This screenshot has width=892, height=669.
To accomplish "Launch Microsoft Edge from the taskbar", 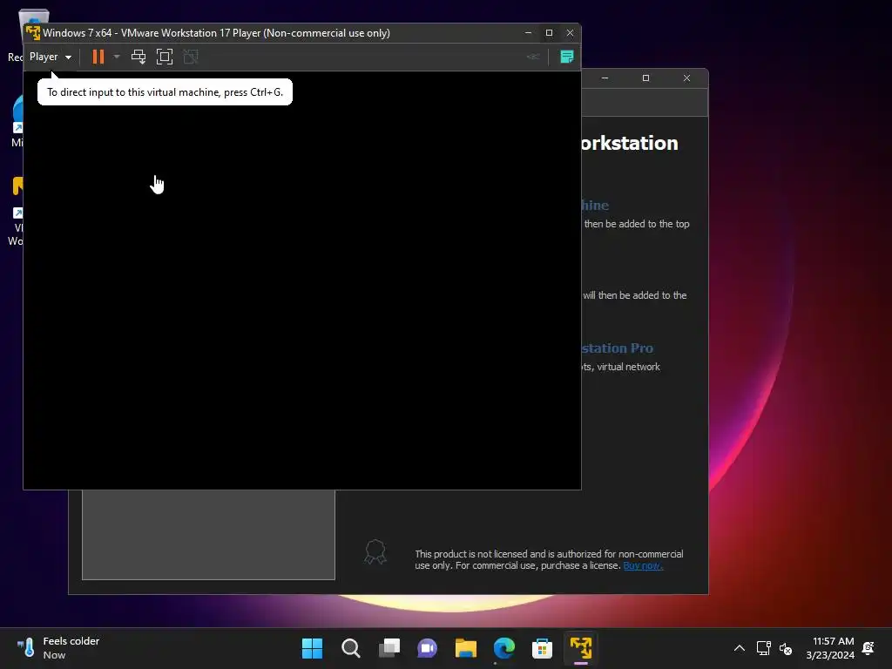I will pyautogui.click(x=504, y=648).
